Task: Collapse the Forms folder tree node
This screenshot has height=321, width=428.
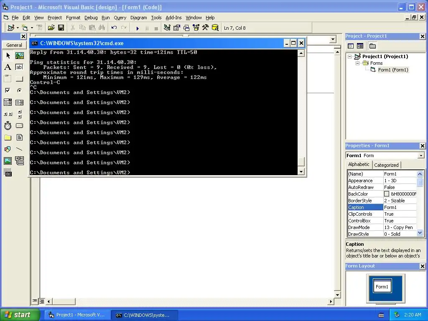Action: click(357, 63)
